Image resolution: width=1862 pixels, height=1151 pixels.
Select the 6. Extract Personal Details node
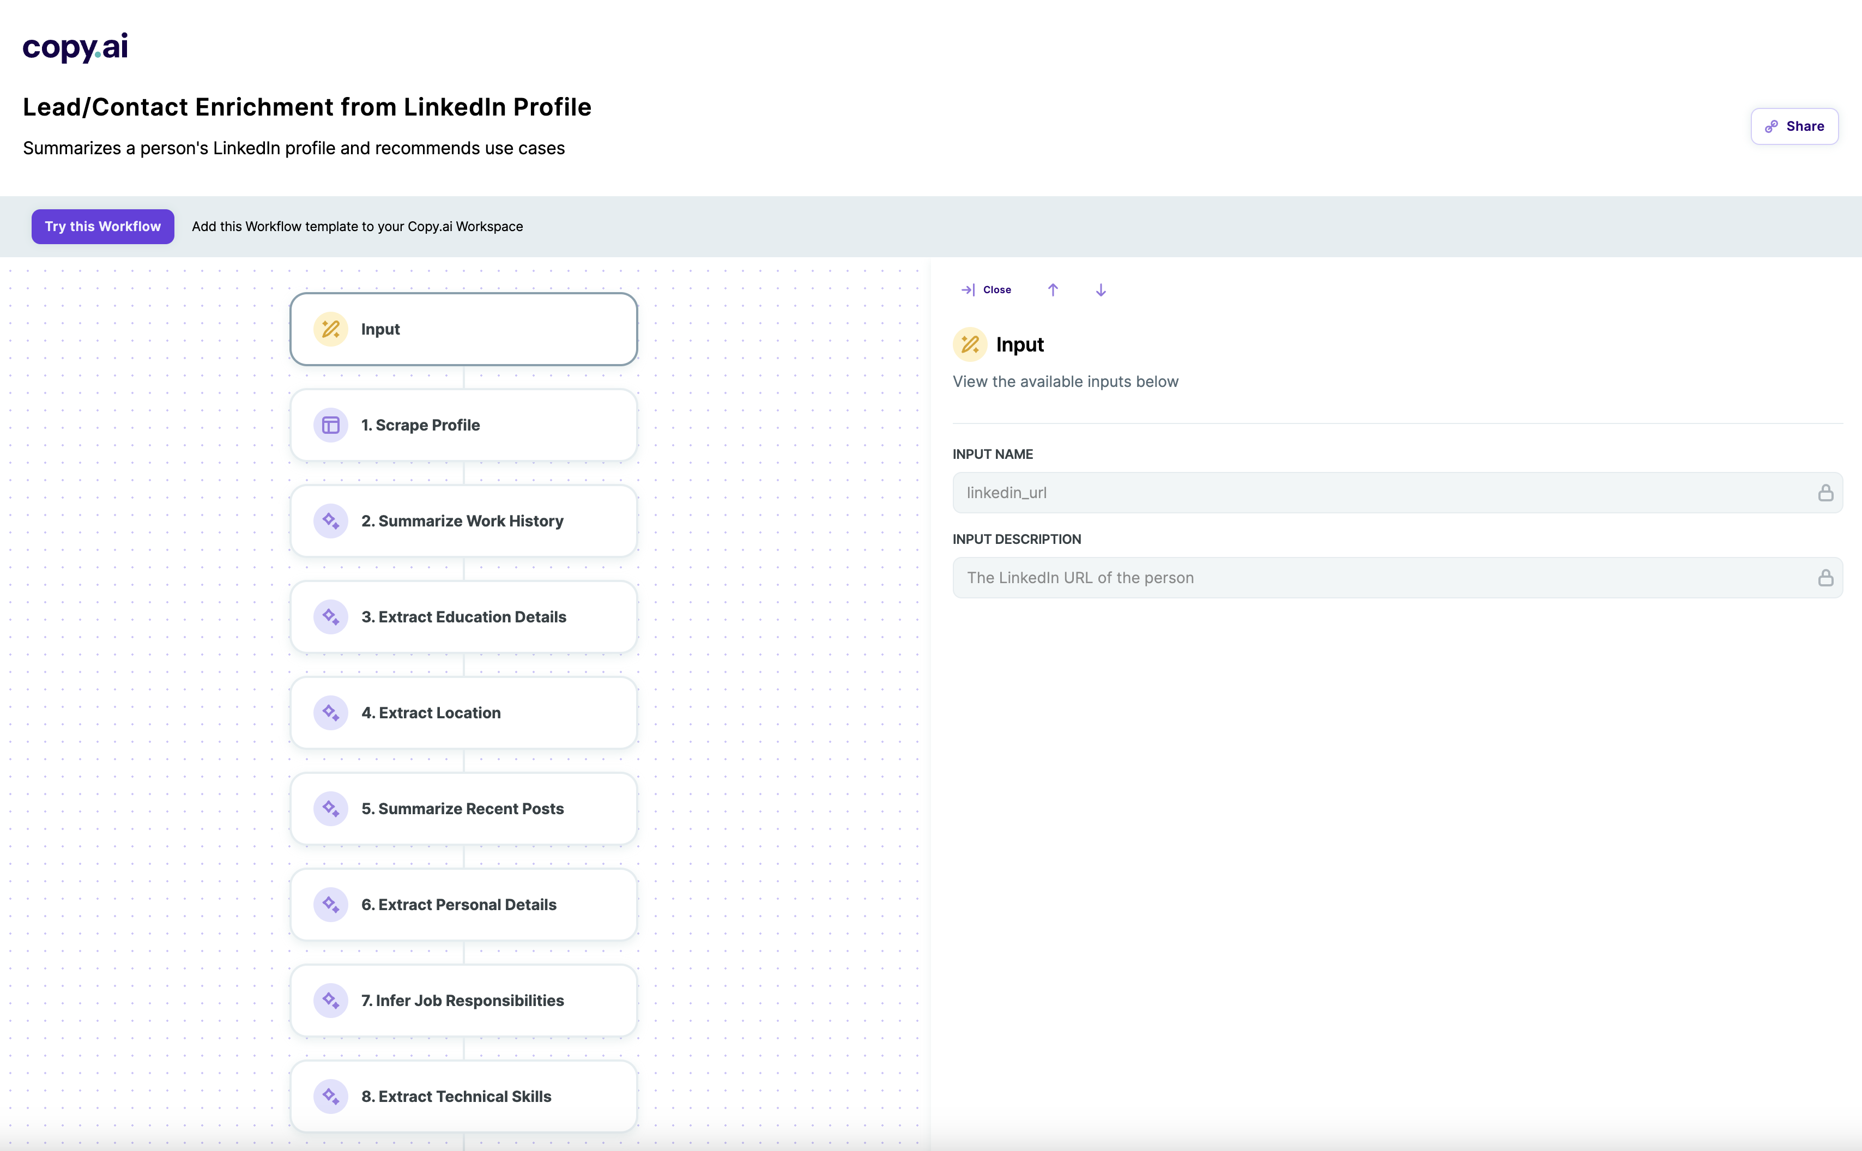point(464,904)
